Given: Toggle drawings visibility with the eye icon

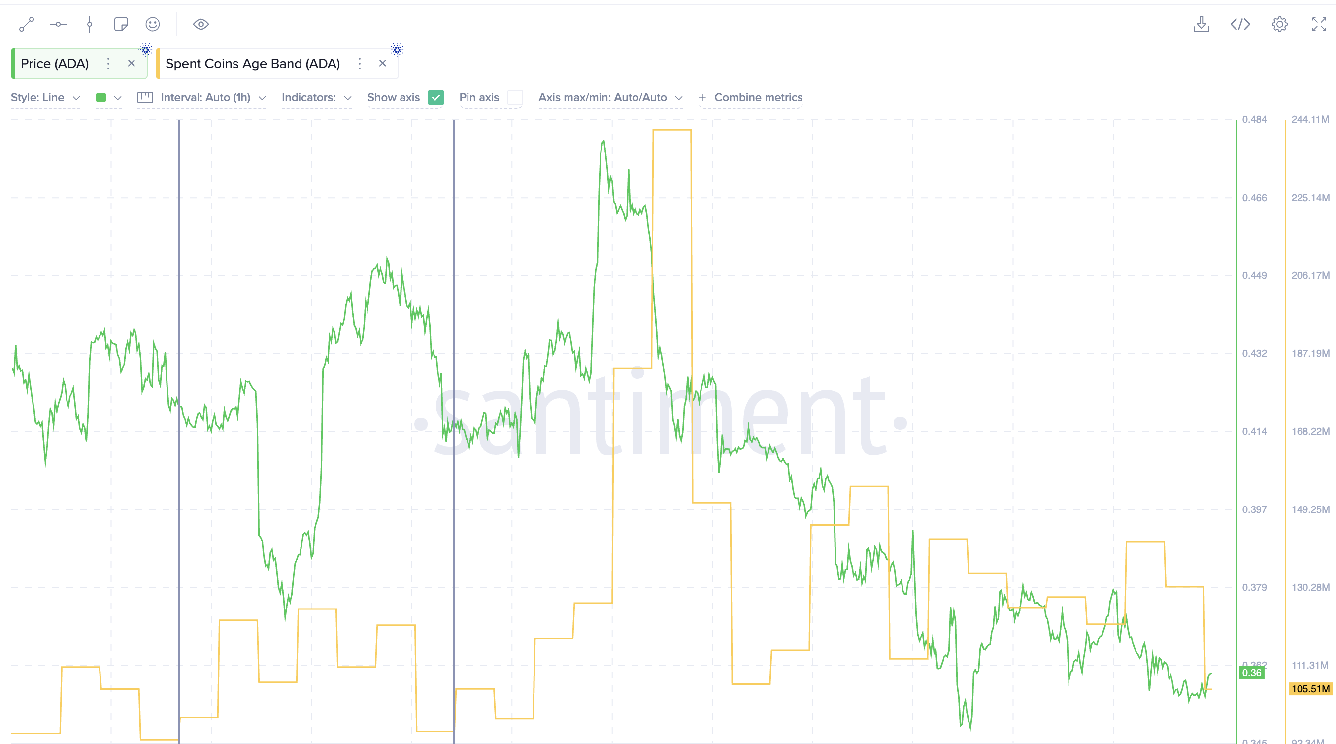Looking at the screenshot, I should coord(200,24).
